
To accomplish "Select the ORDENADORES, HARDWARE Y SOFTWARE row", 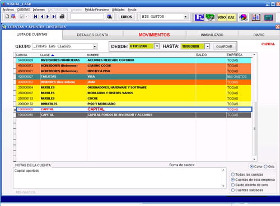I will pyautogui.click(x=134, y=87).
